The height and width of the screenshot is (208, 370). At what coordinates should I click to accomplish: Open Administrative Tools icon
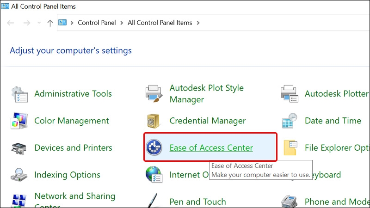click(19, 94)
